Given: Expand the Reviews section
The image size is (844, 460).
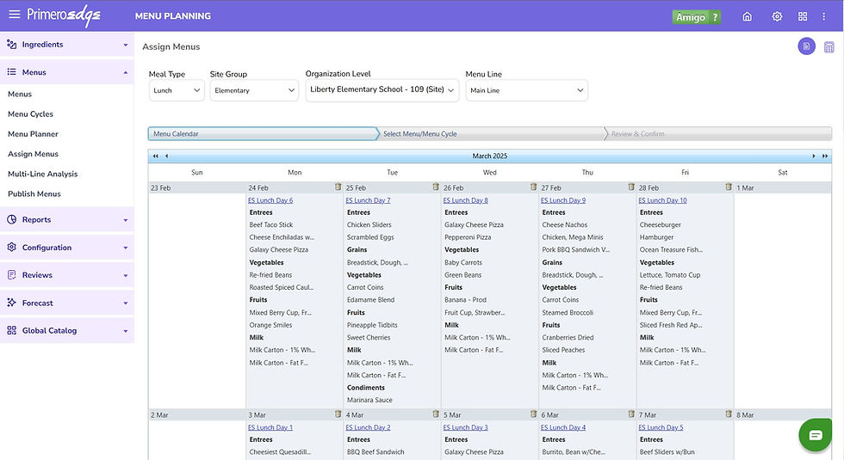Looking at the screenshot, I should point(126,276).
